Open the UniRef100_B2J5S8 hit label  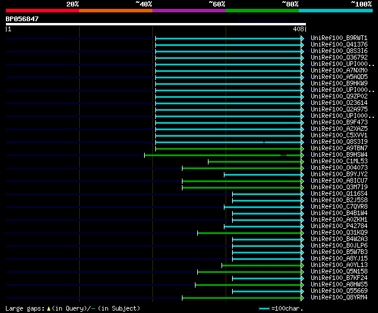(339, 200)
